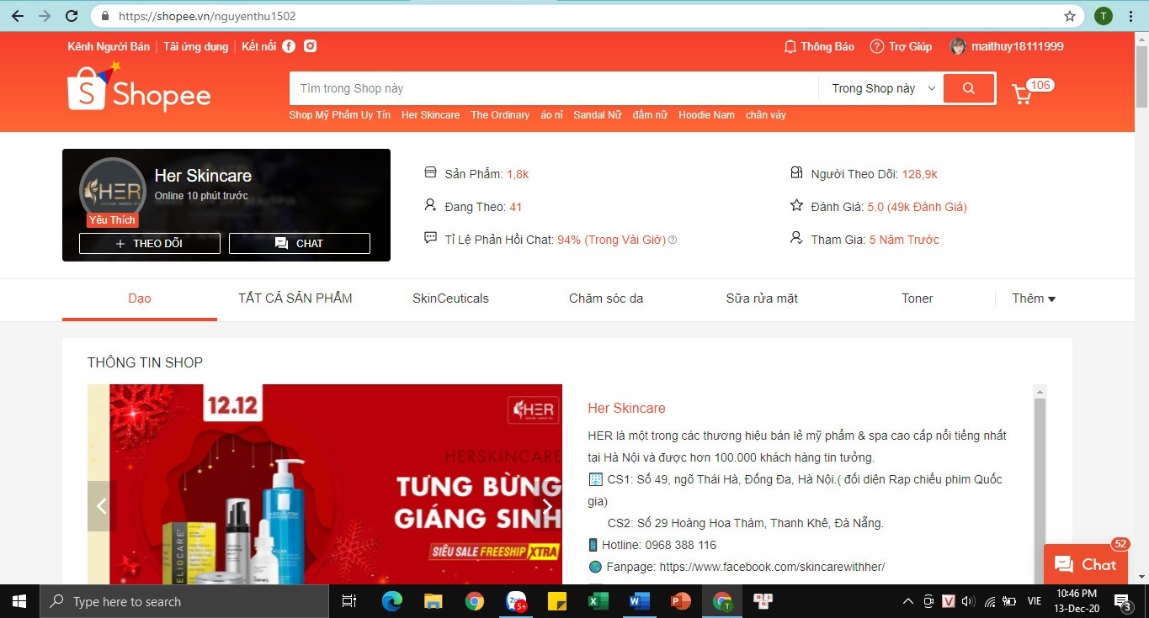Image resolution: width=1149 pixels, height=618 pixels.
Task: Click the orange search magnifier button
Action: pyautogui.click(x=969, y=88)
